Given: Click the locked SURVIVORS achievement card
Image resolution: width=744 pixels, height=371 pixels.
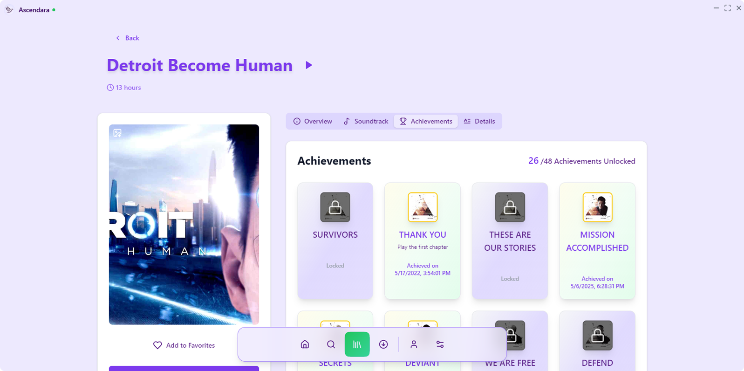Looking at the screenshot, I should click(x=335, y=240).
